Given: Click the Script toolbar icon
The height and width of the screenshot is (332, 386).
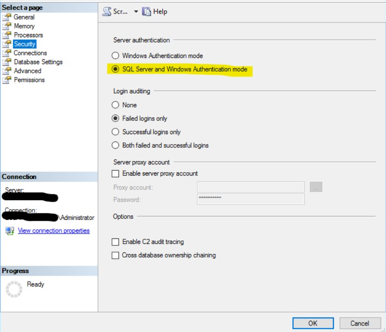Looking at the screenshot, I should coord(107,12).
